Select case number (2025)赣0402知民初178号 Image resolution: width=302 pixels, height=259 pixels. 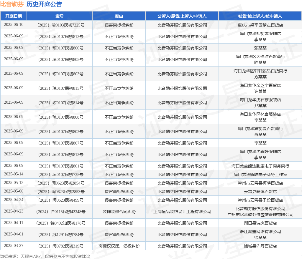61,223
